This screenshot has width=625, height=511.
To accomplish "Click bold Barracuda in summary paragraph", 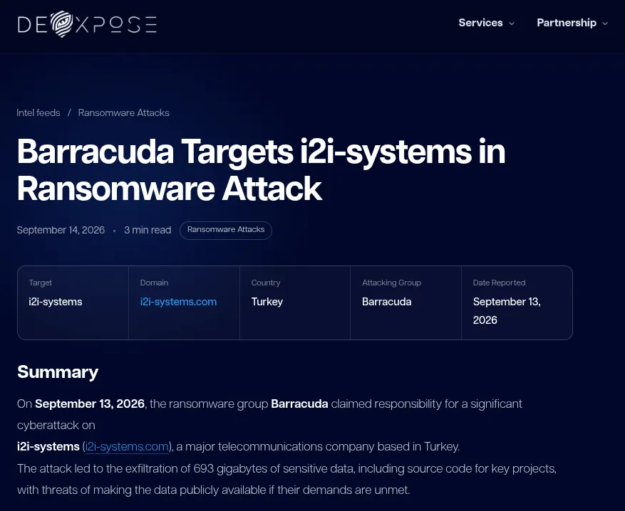I will pos(299,404).
